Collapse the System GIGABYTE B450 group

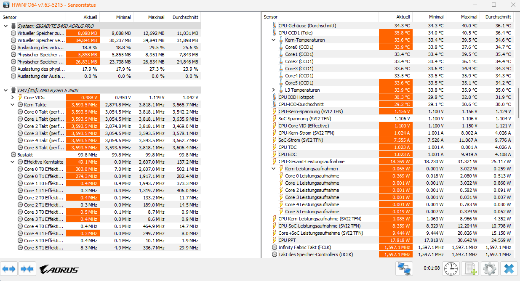5,26
